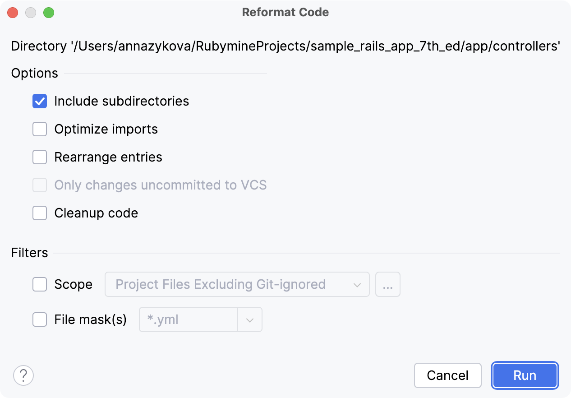571x398 pixels.
Task: Cancel the Reformat Code dialog
Action: (x=447, y=375)
